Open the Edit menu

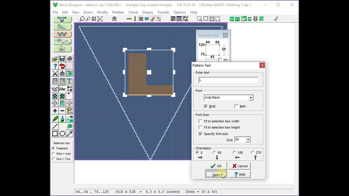tap(65, 12)
